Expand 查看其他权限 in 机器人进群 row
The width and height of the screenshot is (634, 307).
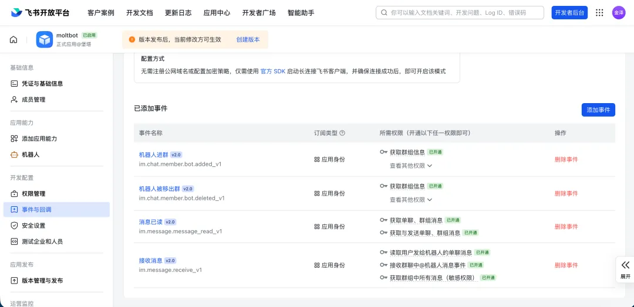click(x=411, y=165)
